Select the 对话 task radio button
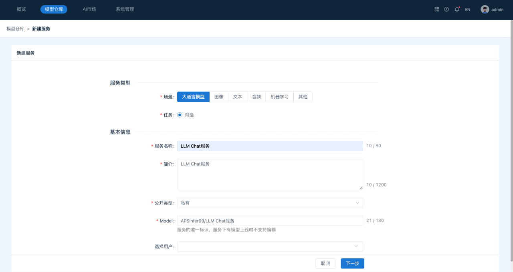Screen dimensions: 513x272 point(180,115)
